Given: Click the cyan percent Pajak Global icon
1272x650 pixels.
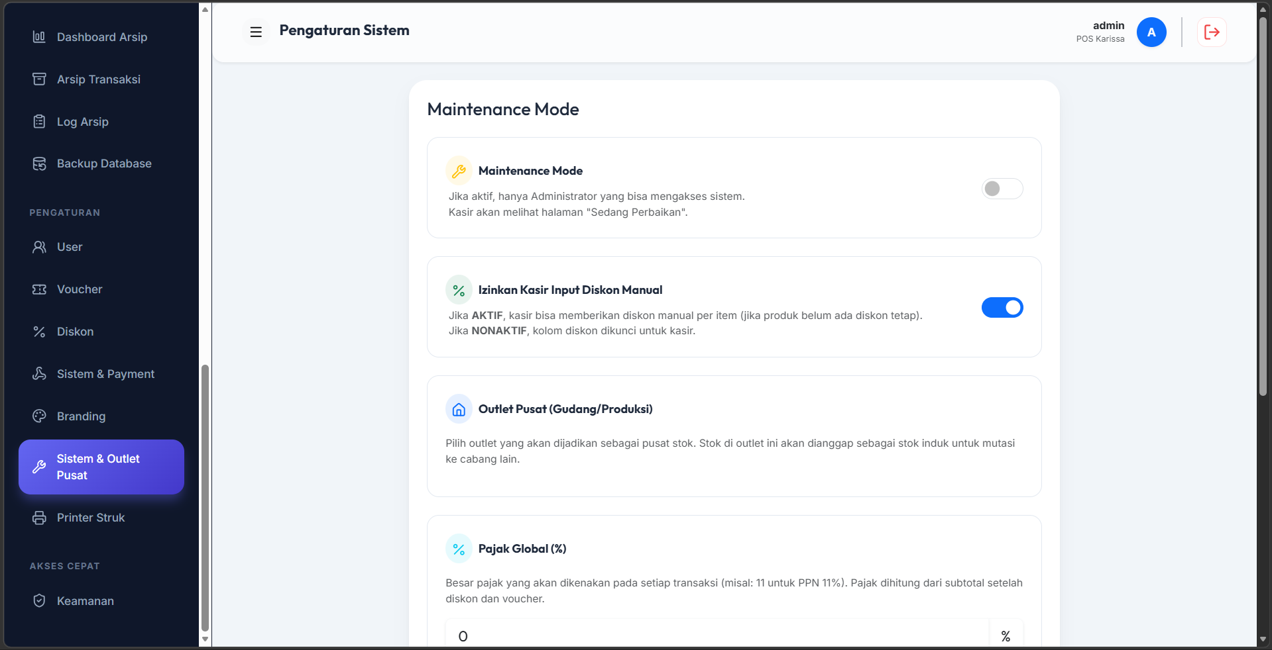Looking at the screenshot, I should pos(459,549).
